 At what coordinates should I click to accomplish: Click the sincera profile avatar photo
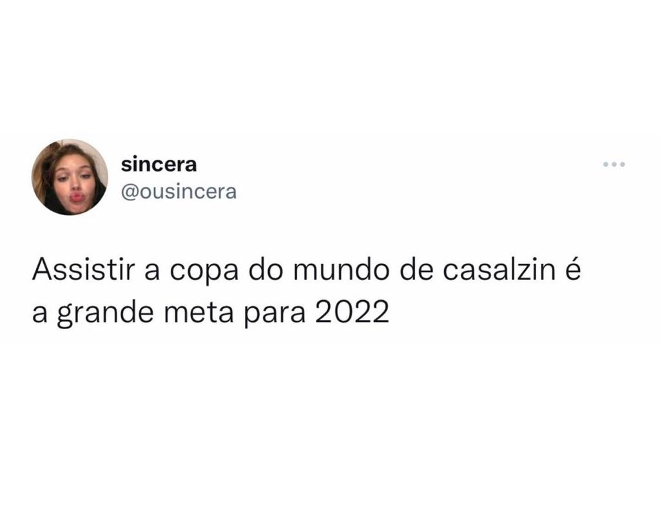point(70,177)
